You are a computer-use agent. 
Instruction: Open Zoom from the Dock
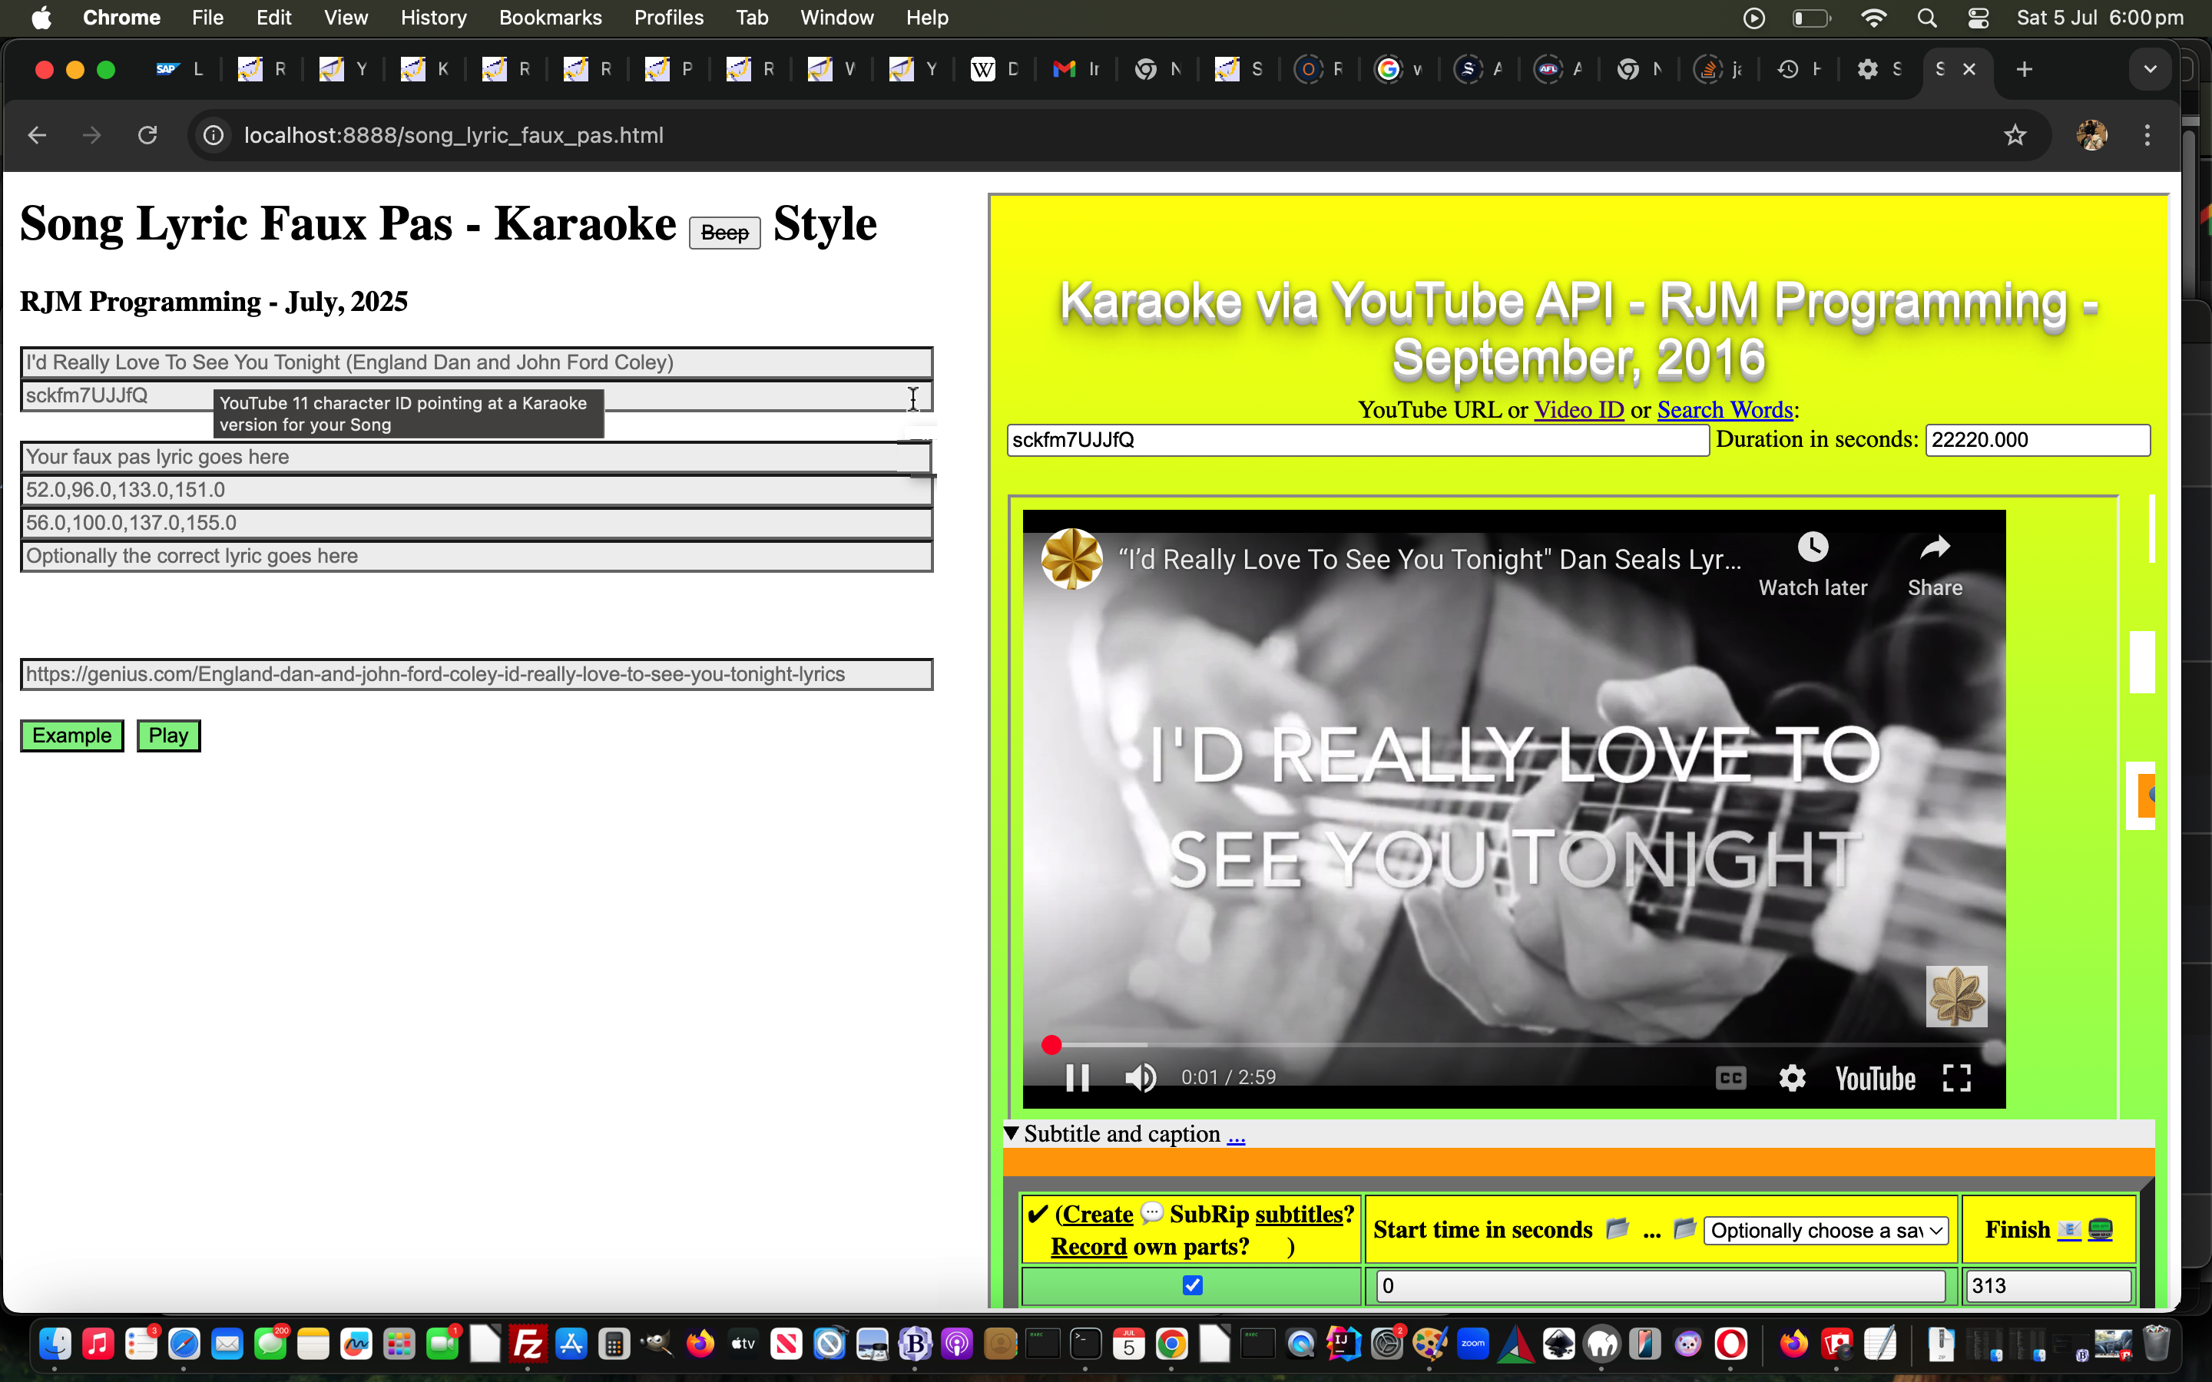(x=1472, y=1344)
